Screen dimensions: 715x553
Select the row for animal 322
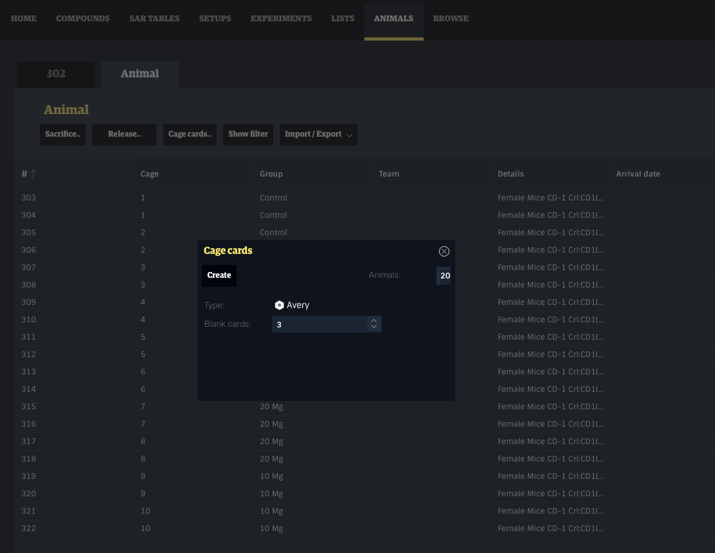click(29, 529)
